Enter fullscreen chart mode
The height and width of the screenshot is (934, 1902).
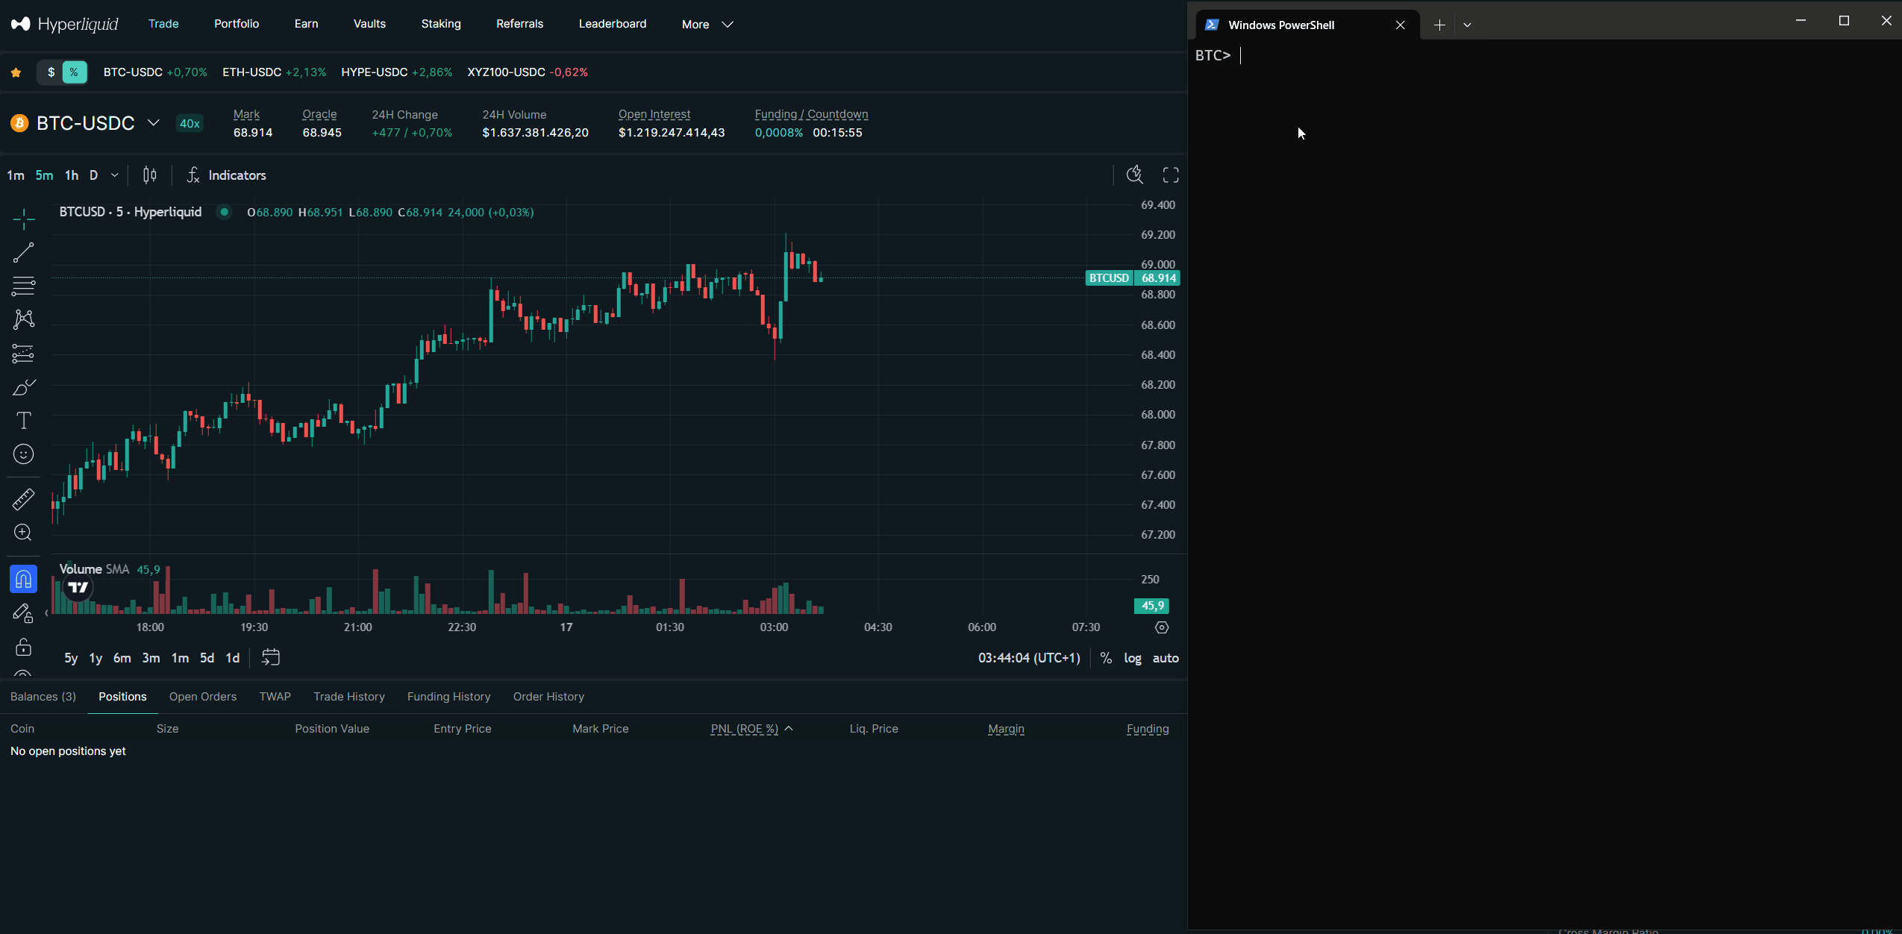[x=1171, y=175]
